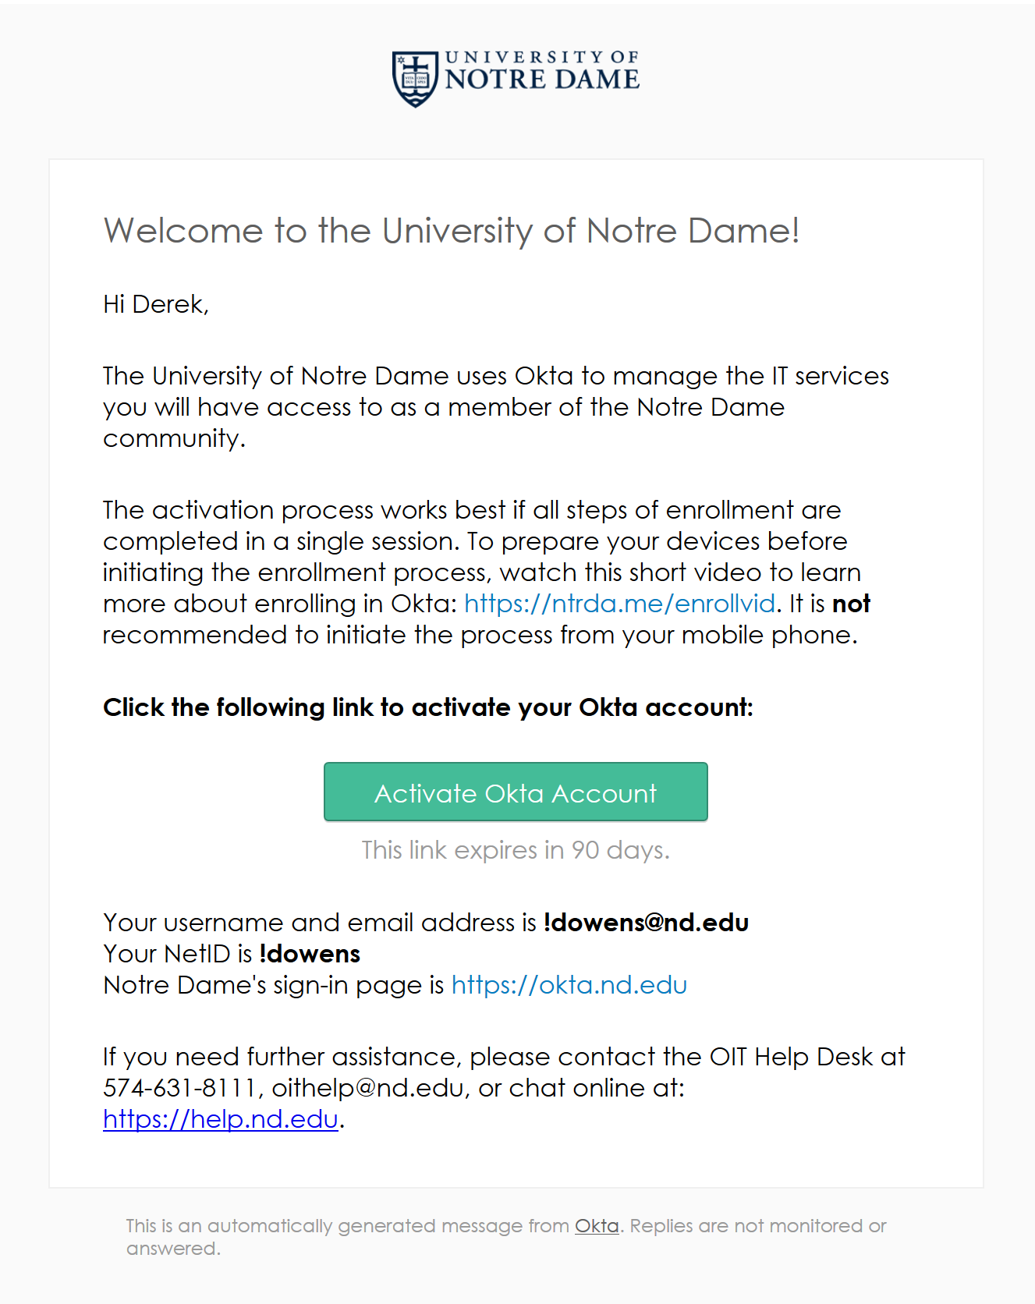The image size is (1035, 1304).
Task: Click the Okta link in footer
Action: point(597,1226)
